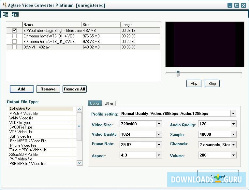This screenshot has width=249, height=190.
Task: Select iPhone Video File output type
Action: (x=41, y=145)
